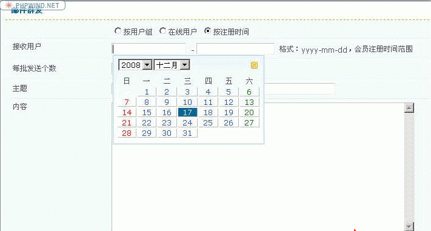This screenshot has height=231, width=431.
Task: Pick day 5 in the calendar
Action: (x=229, y=92)
